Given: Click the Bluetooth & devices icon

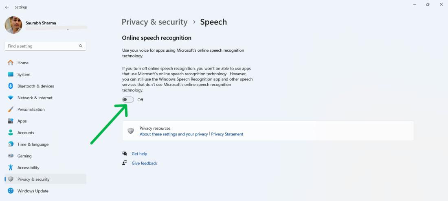Looking at the screenshot, I should pos(11,86).
